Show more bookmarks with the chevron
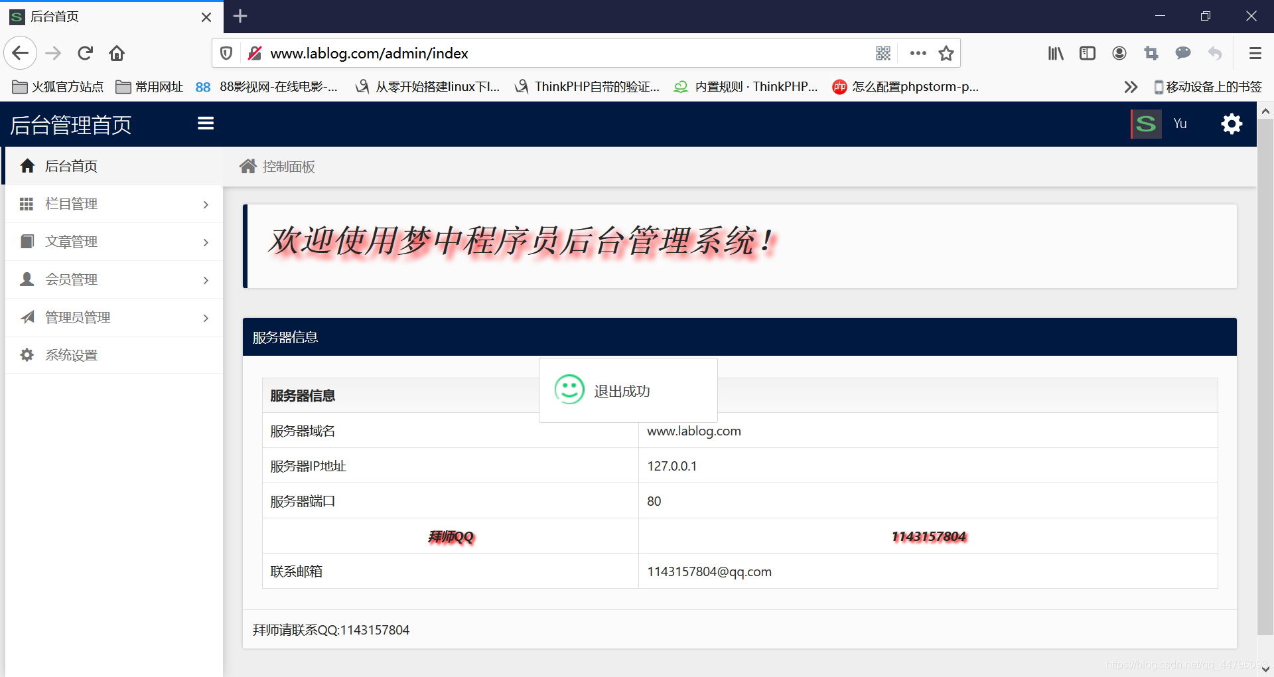Image resolution: width=1274 pixels, height=677 pixels. (x=1131, y=87)
